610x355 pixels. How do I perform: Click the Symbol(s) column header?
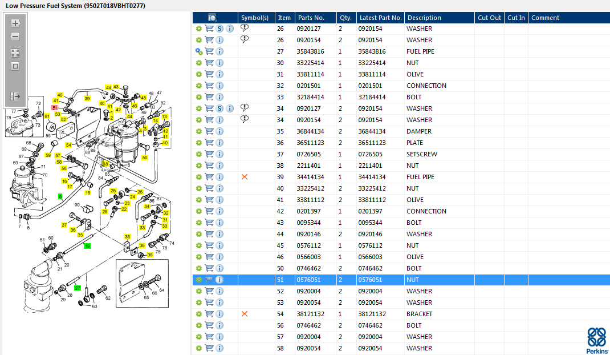[256, 18]
